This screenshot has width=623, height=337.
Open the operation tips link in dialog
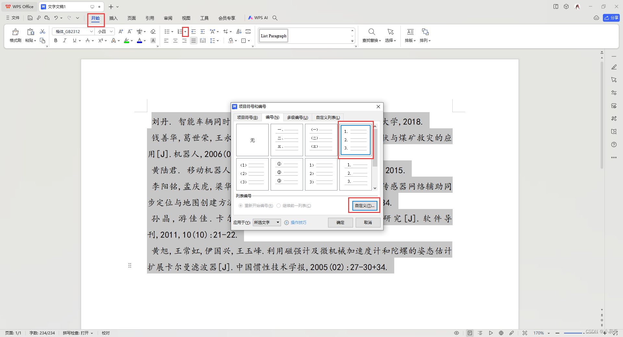pos(296,223)
